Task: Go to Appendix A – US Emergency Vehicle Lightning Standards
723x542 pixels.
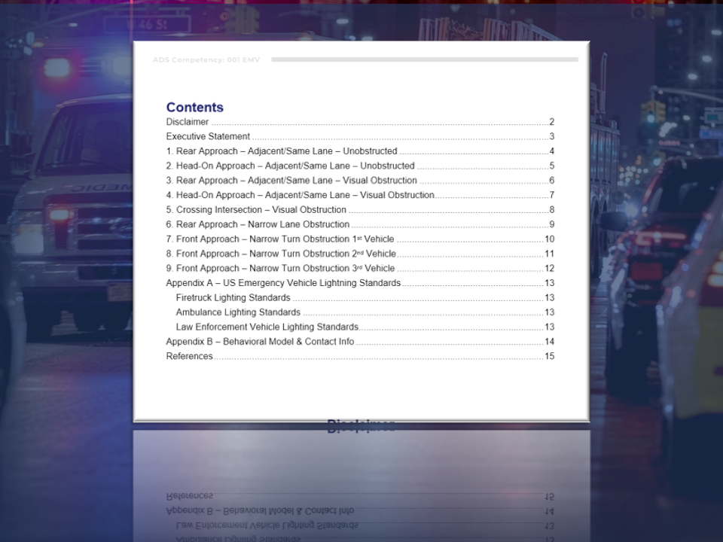Action: tap(360, 283)
